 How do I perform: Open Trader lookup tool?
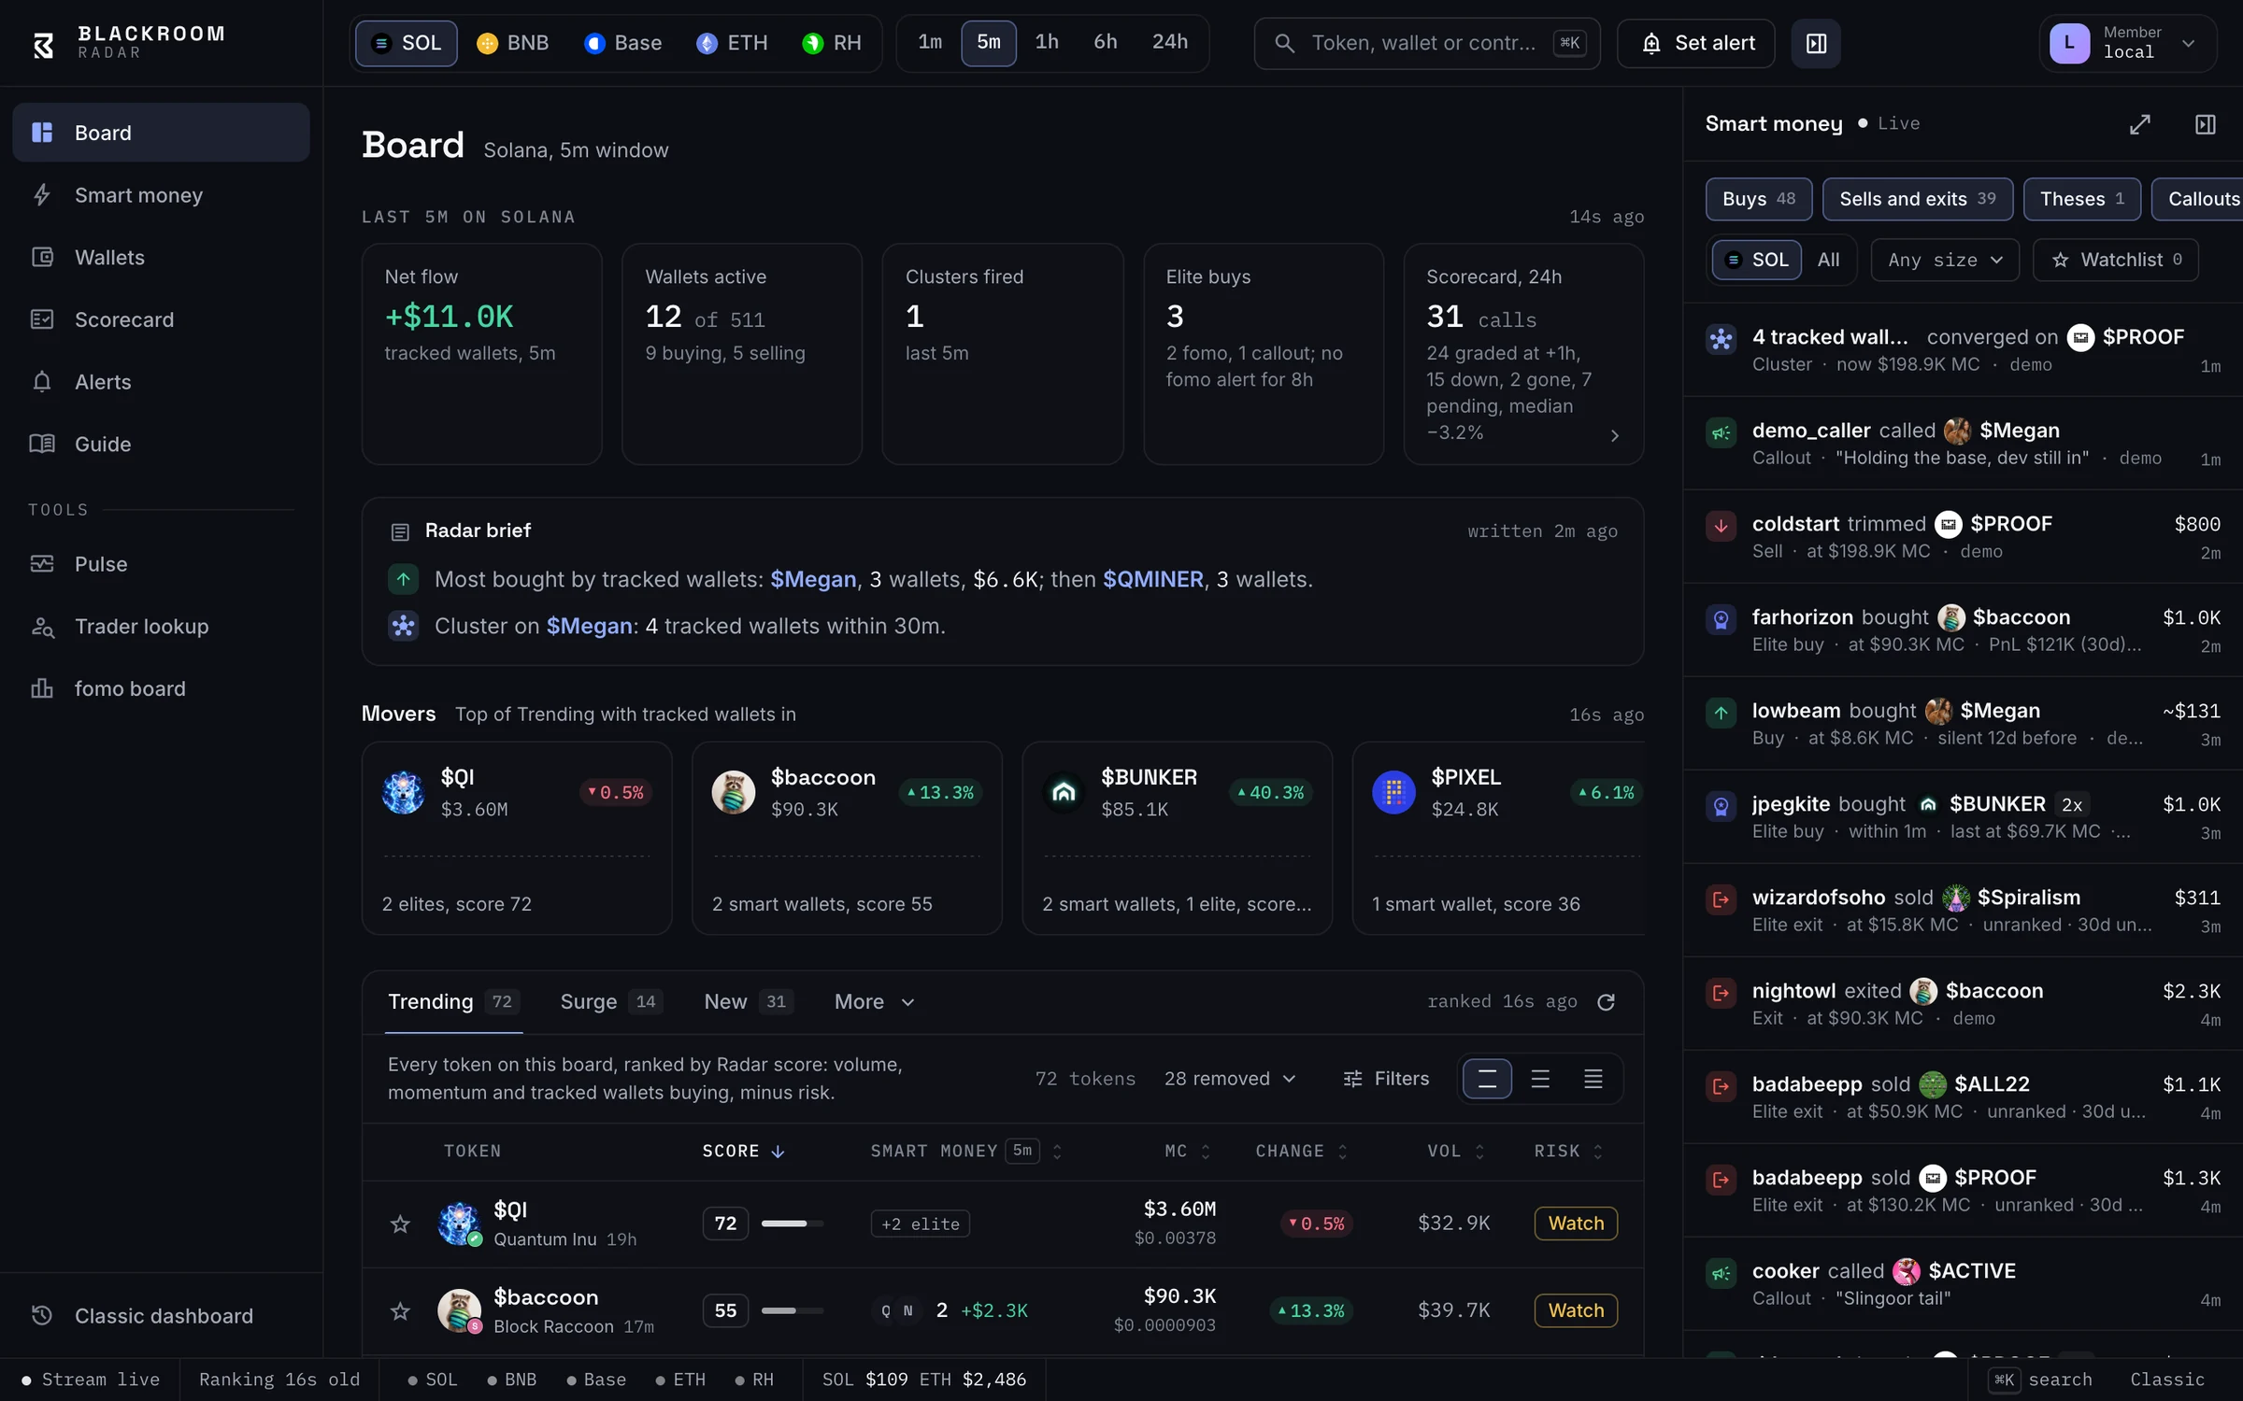(161, 627)
